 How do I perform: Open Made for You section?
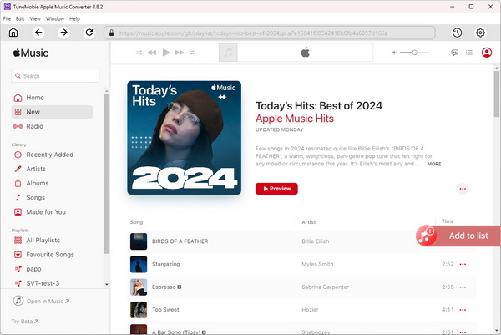coord(52,212)
